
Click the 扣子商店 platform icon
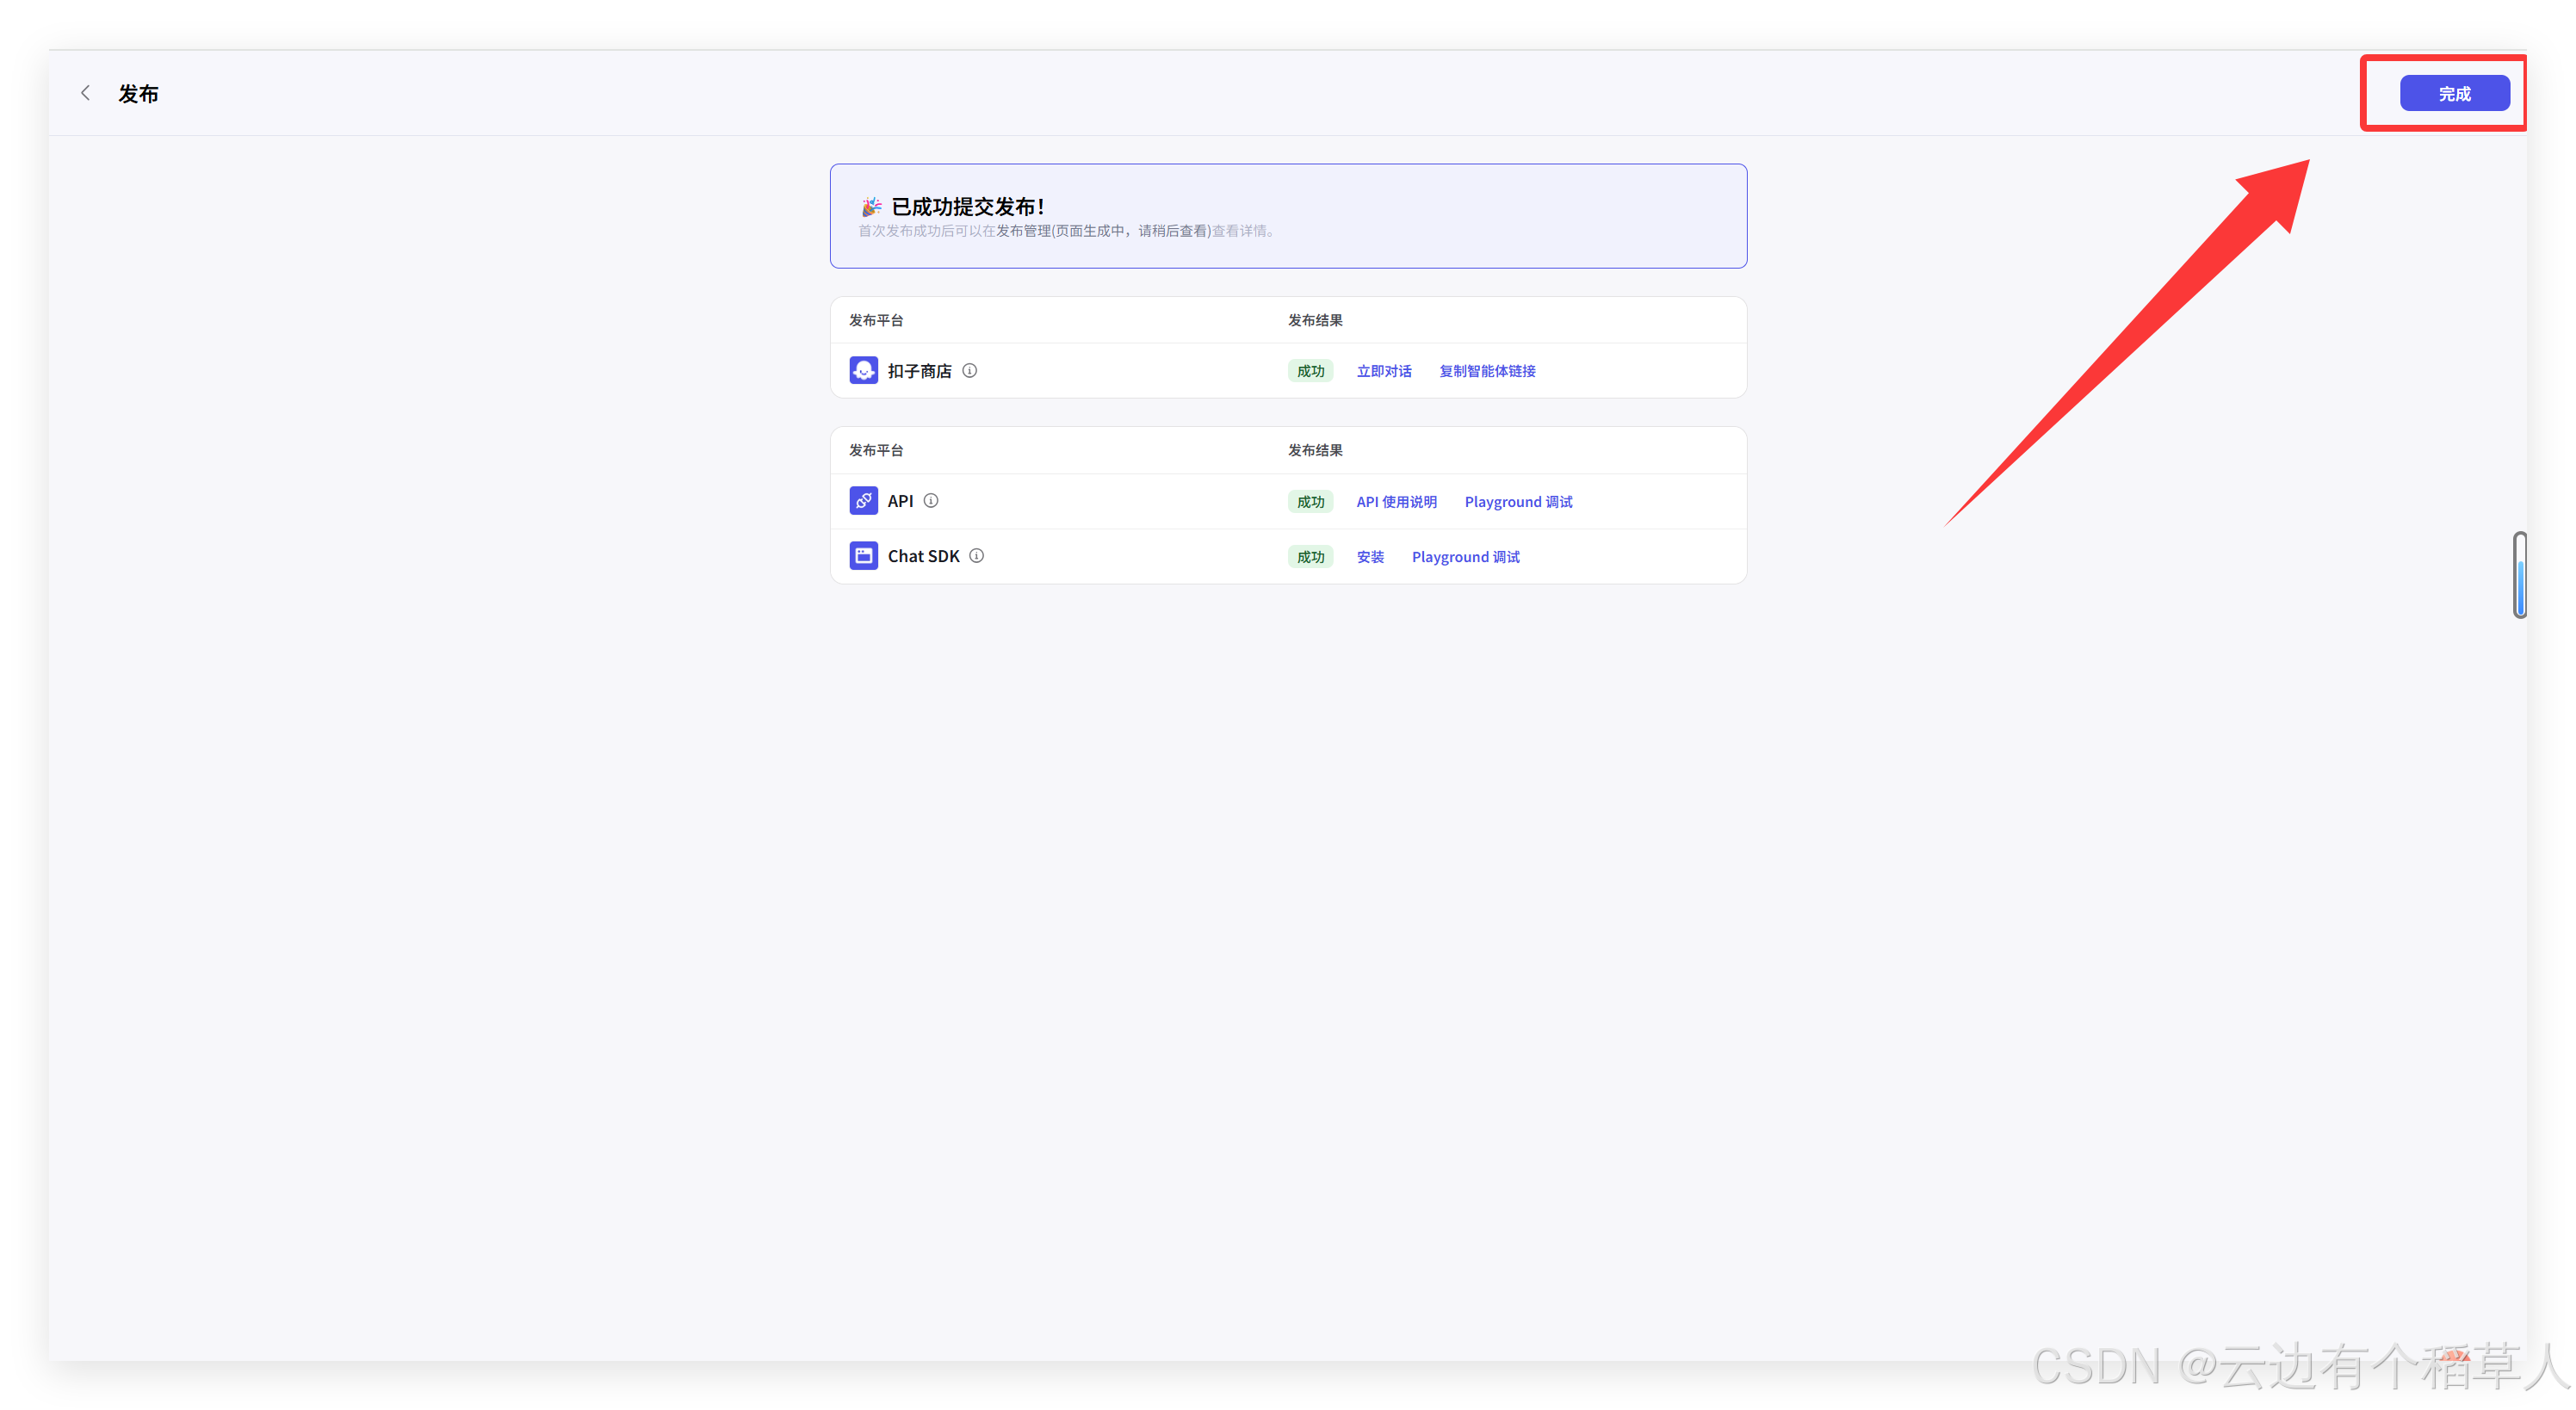click(x=863, y=371)
